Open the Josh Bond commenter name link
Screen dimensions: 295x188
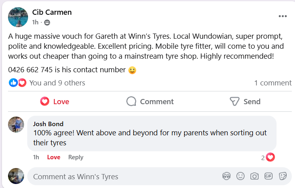(x=48, y=124)
